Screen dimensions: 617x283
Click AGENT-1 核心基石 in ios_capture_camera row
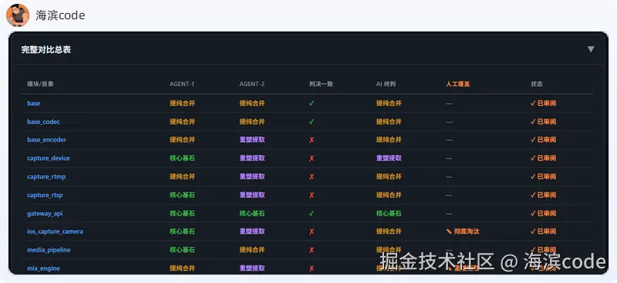pos(182,231)
